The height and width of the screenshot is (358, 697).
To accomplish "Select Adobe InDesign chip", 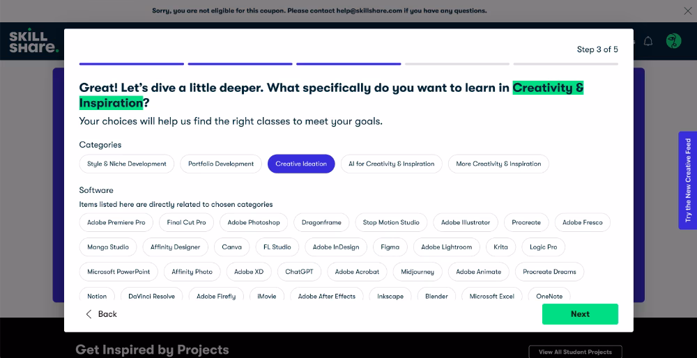I will (x=336, y=247).
